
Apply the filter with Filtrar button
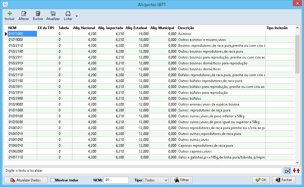(x=181, y=180)
